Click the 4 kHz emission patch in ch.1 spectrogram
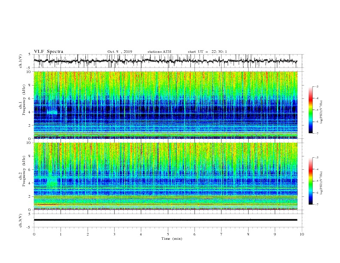 [52, 112]
